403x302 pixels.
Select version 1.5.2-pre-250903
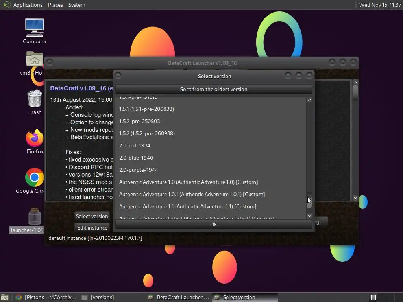(x=211, y=121)
